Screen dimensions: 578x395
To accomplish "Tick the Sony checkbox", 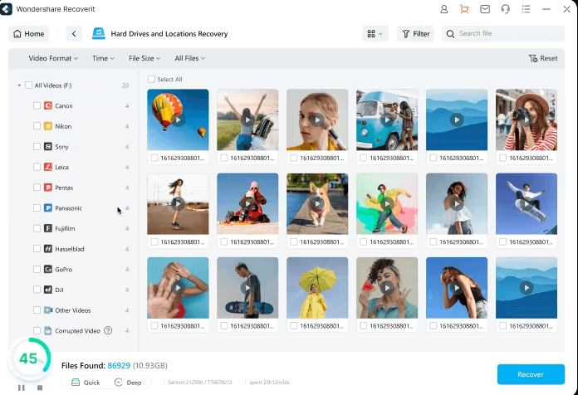I will point(37,147).
